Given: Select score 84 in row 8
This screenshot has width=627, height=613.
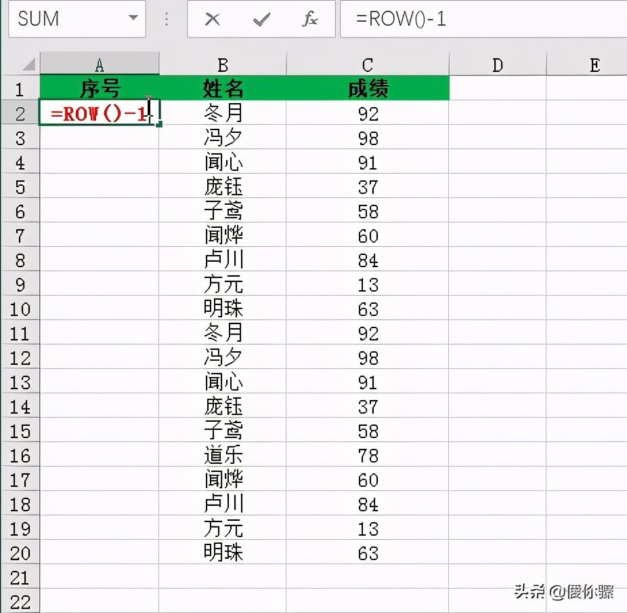Looking at the screenshot, I should click(368, 260).
